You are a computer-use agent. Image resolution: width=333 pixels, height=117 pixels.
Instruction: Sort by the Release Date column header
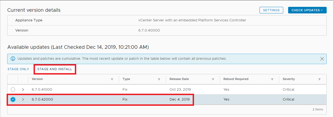click(179, 79)
